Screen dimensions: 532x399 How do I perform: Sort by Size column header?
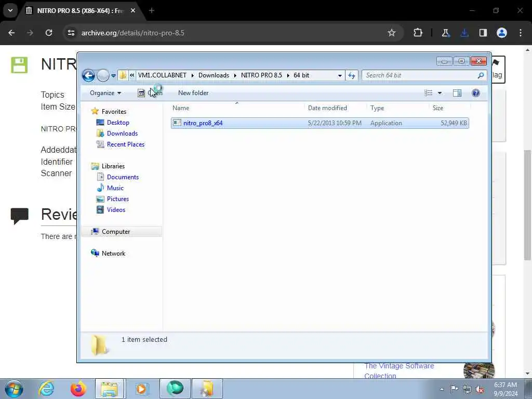click(437, 108)
